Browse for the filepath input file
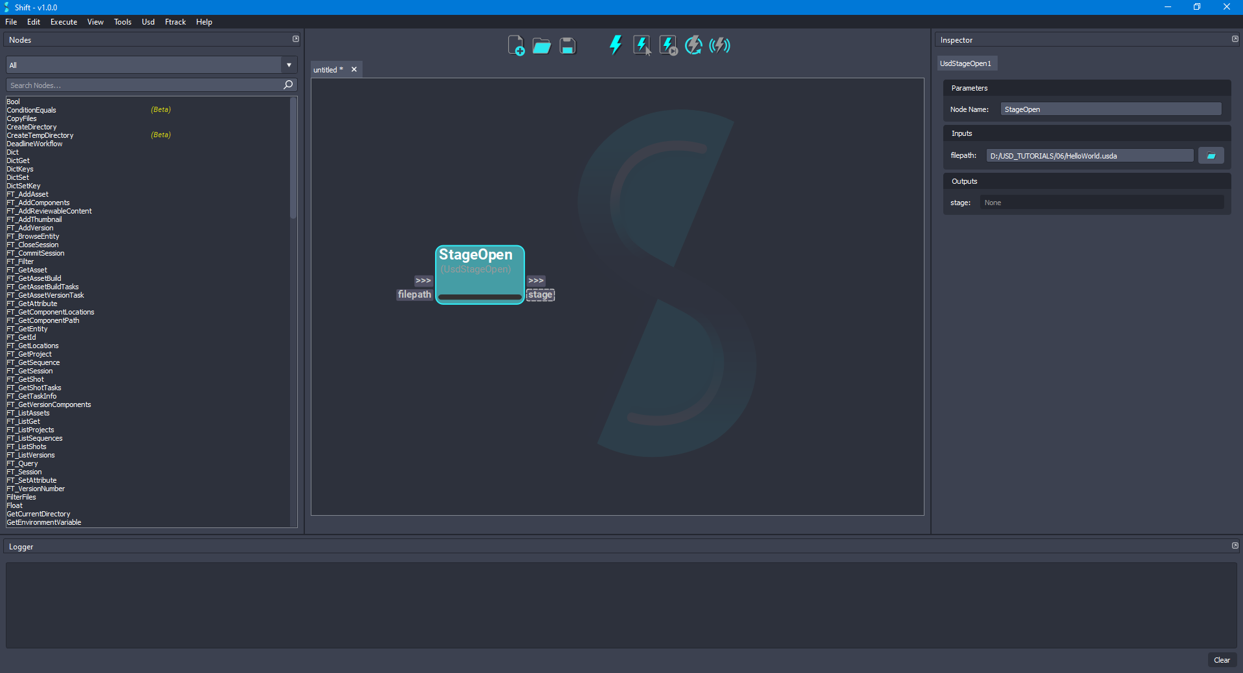 point(1211,155)
